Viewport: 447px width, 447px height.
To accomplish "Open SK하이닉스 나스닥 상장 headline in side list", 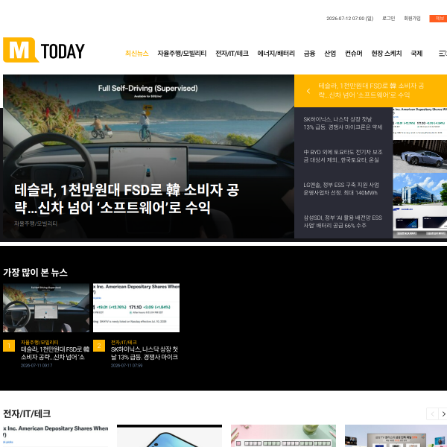I will (x=343, y=123).
